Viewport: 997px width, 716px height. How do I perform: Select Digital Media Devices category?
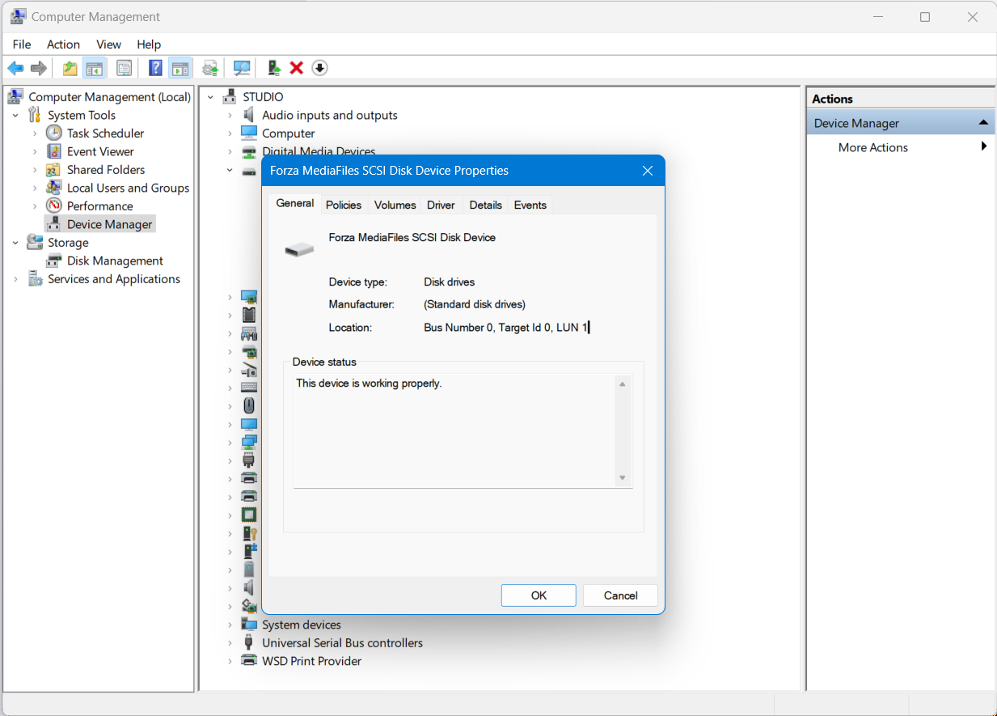click(x=319, y=151)
